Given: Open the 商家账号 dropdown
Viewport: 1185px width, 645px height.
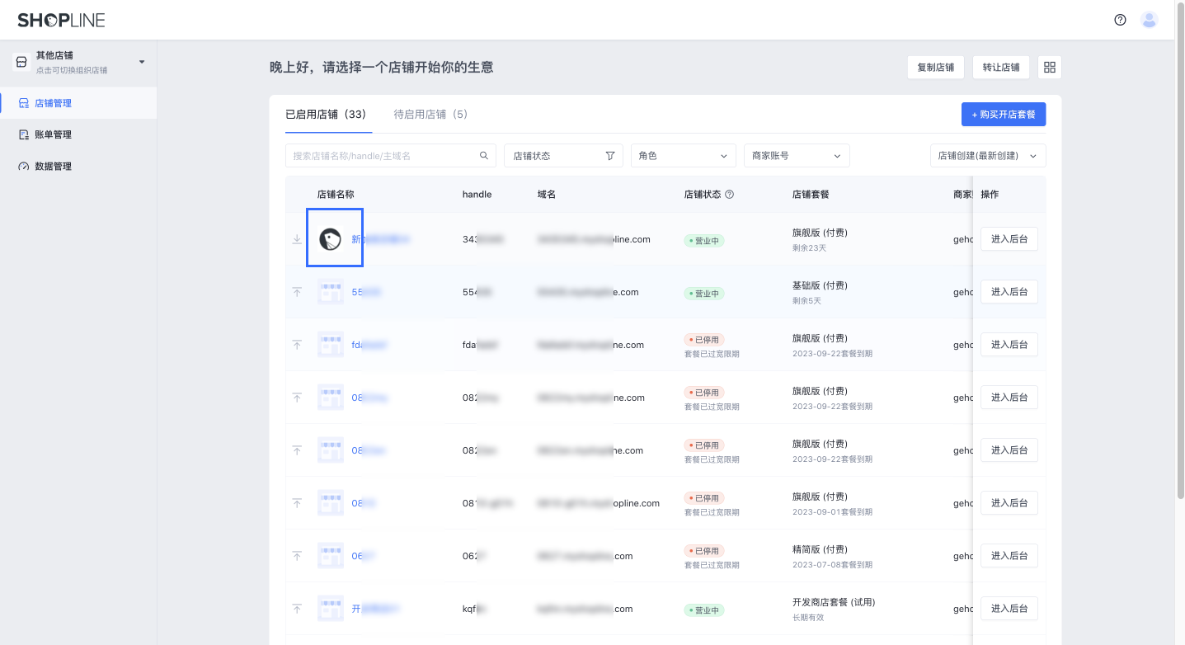Looking at the screenshot, I should click(797, 155).
